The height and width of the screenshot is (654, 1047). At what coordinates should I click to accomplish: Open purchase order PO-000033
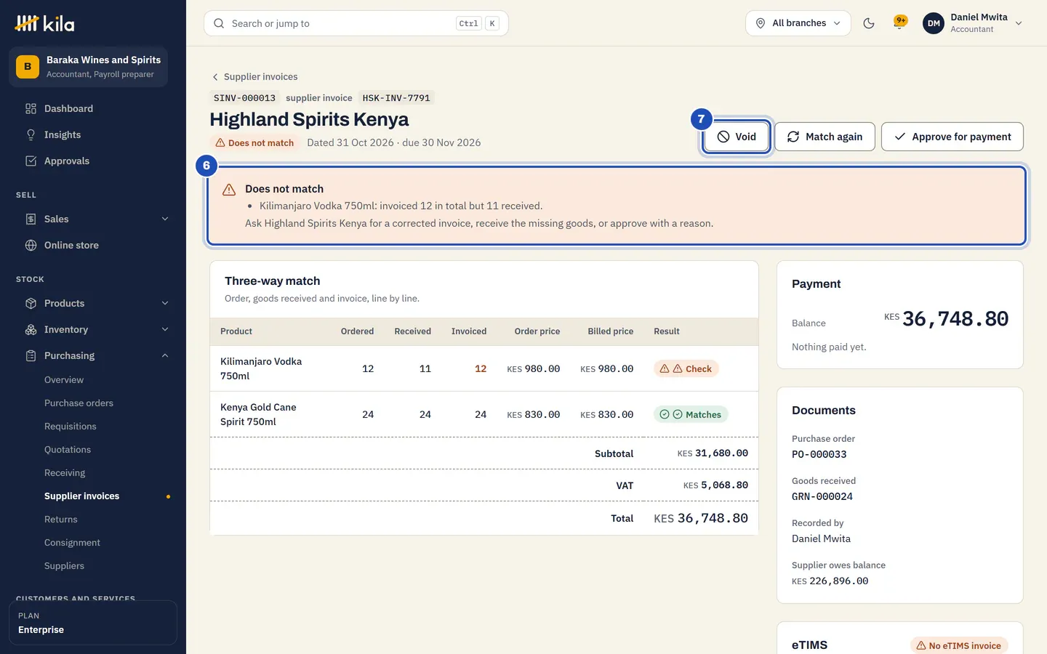point(819,455)
